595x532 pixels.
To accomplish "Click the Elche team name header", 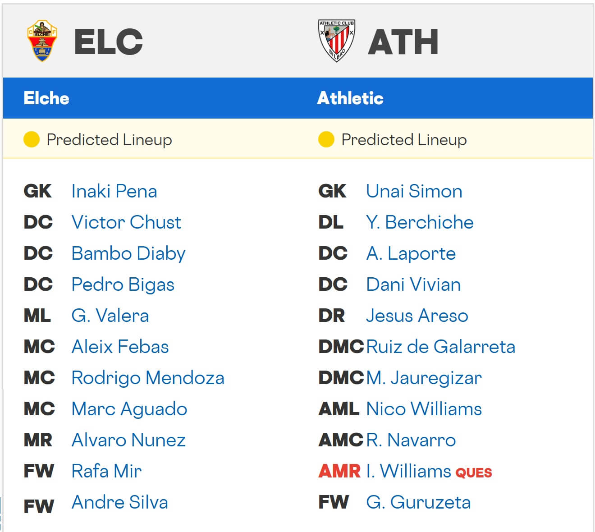I will (46, 98).
